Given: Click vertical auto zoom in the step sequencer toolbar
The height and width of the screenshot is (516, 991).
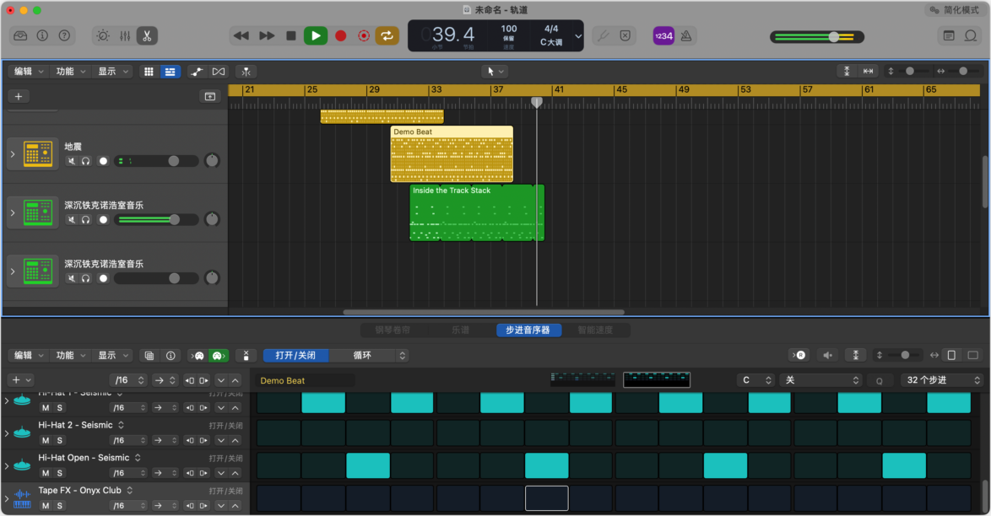Looking at the screenshot, I should tap(856, 355).
